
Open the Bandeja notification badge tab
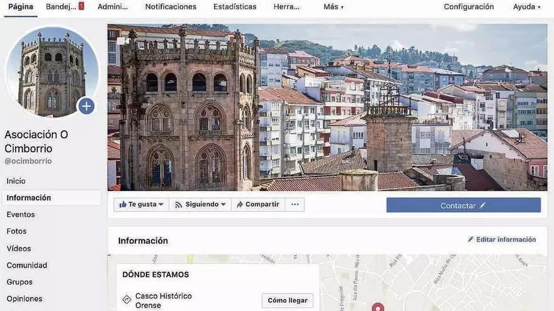[64, 7]
